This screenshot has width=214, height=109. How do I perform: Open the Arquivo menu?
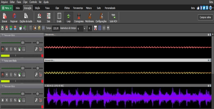click(x=4, y=2)
